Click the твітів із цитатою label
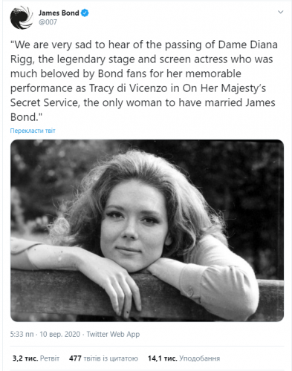Screen dimensions: 292x371 pyautogui.click(x=111, y=358)
